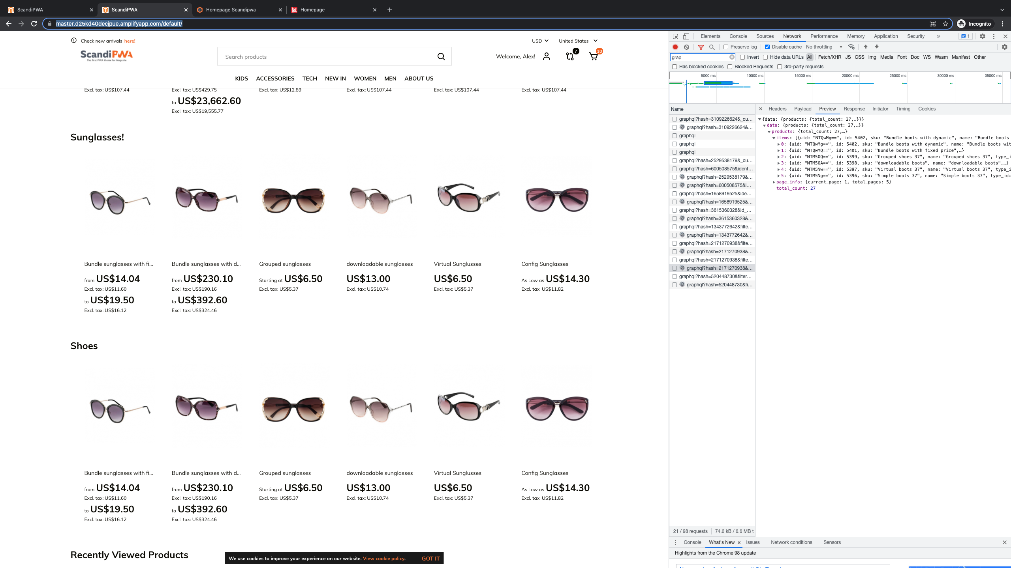
Task: Reload the page with browser refresh icon
Action: coord(34,24)
